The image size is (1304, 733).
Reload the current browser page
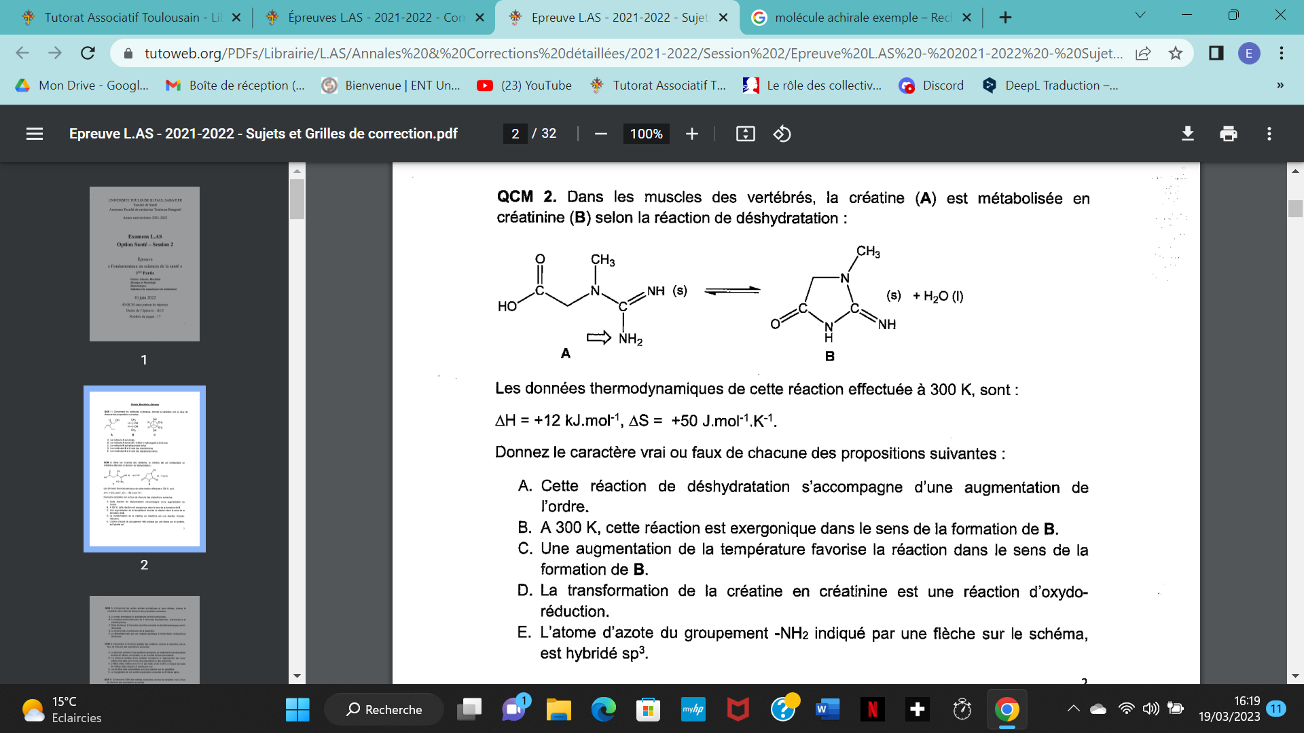click(88, 53)
